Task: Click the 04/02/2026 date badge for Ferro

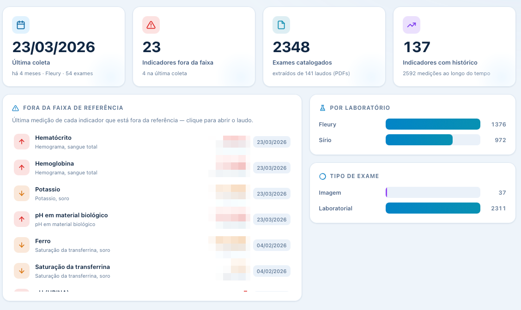Action: click(x=272, y=245)
